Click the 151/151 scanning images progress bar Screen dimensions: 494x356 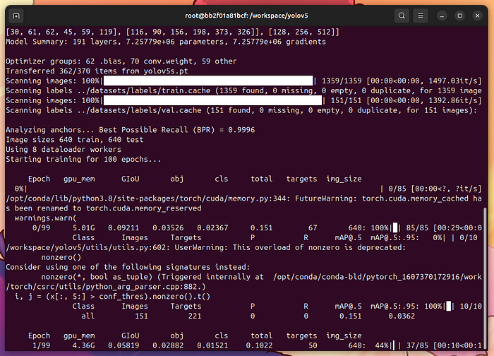coord(212,100)
